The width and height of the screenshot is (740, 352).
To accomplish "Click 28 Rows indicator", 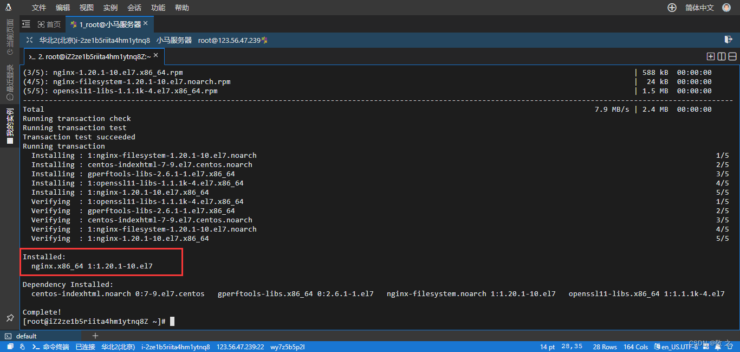I will (605, 347).
